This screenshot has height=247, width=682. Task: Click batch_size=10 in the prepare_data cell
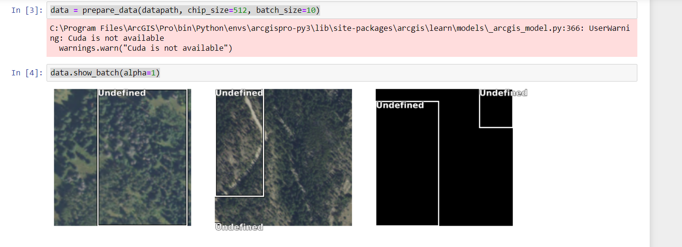click(x=286, y=10)
